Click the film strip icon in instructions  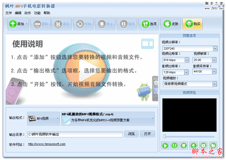[x=148, y=44]
